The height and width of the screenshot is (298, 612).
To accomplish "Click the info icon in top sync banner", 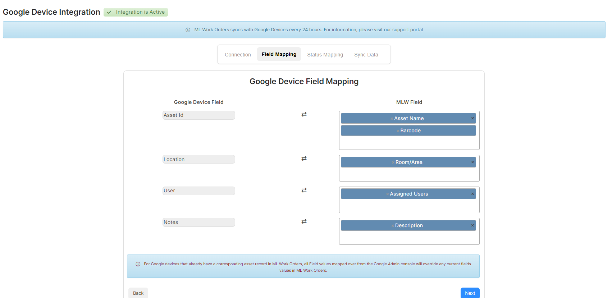I will tap(188, 30).
